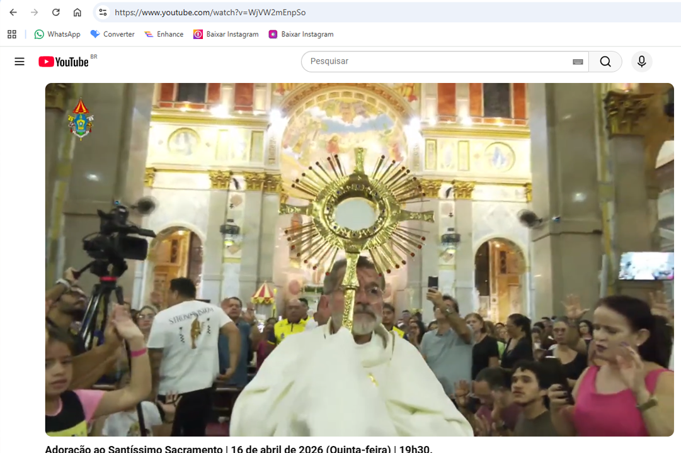681x453 pixels.
Task: Start voice search with microphone icon
Action: (641, 62)
